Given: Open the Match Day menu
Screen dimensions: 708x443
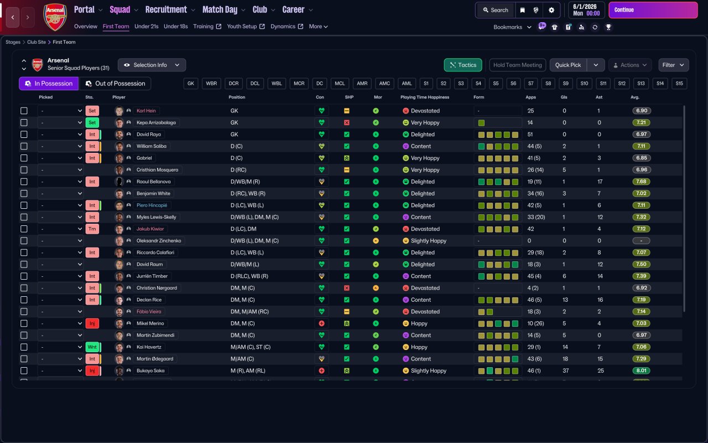Looking at the screenshot, I should [x=223, y=9].
